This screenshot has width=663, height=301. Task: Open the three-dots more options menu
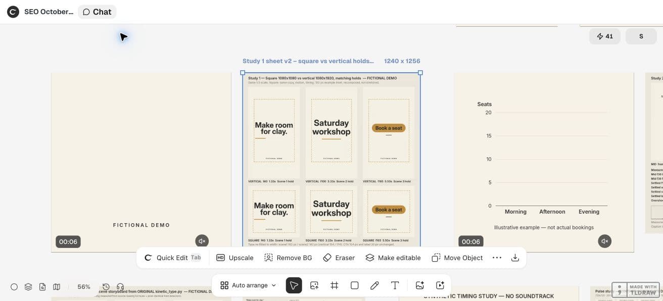click(x=497, y=258)
